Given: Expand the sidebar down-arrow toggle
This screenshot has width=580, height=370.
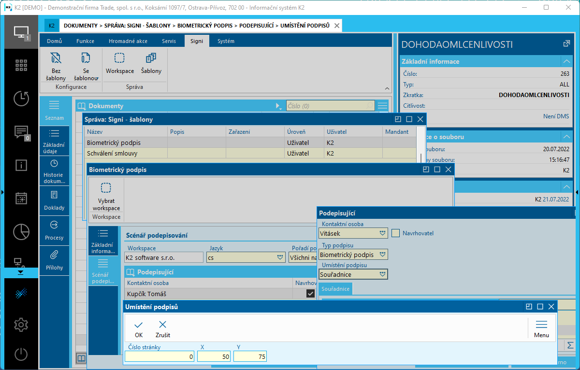Looking at the screenshot, I should [x=20, y=272].
